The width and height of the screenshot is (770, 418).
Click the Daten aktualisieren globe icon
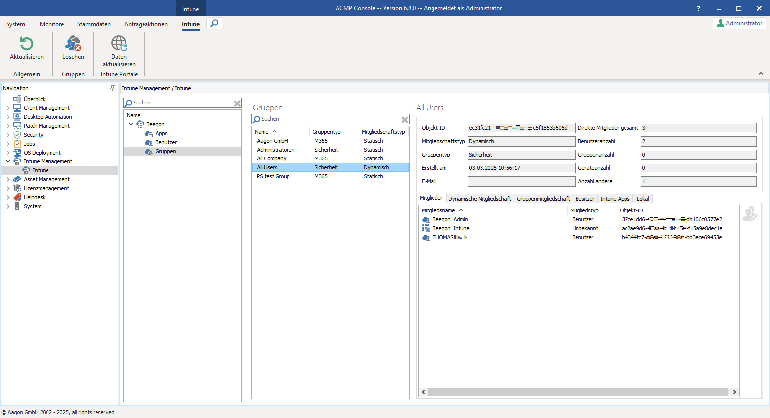(119, 44)
